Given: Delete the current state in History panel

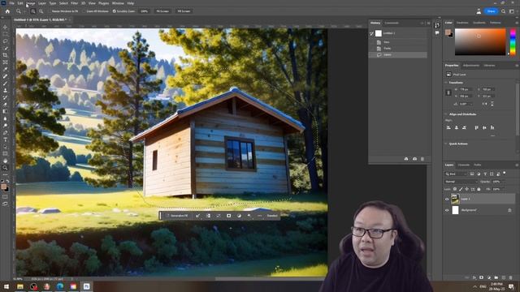Looking at the screenshot, I should (x=422, y=159).
